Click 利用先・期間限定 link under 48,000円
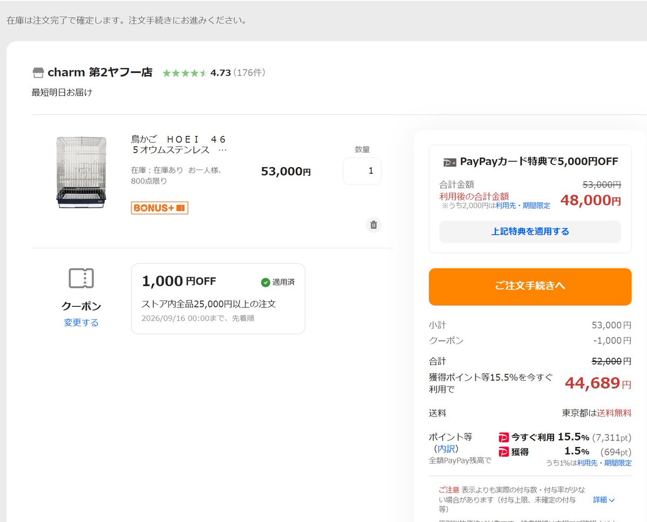 coord(522,205)
